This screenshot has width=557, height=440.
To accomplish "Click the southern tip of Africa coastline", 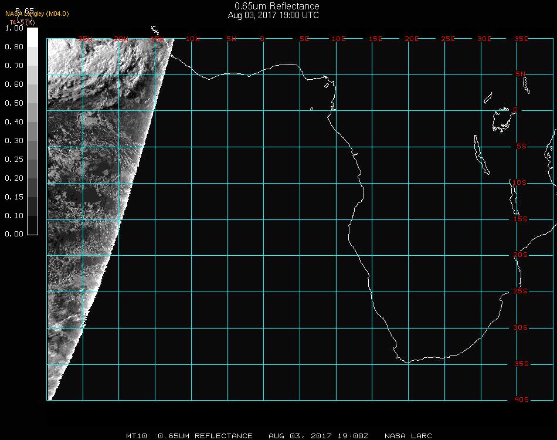I will pos(407,361).
